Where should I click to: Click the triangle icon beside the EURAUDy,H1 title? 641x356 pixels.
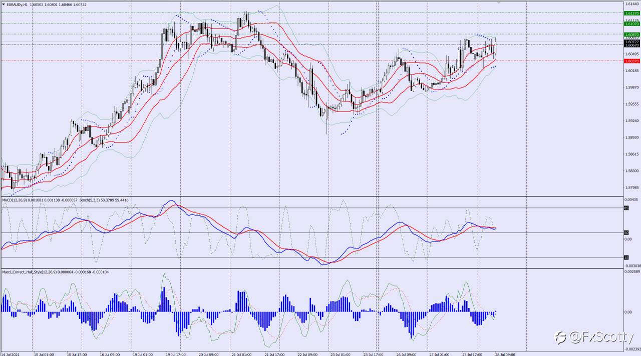(4, 4)
